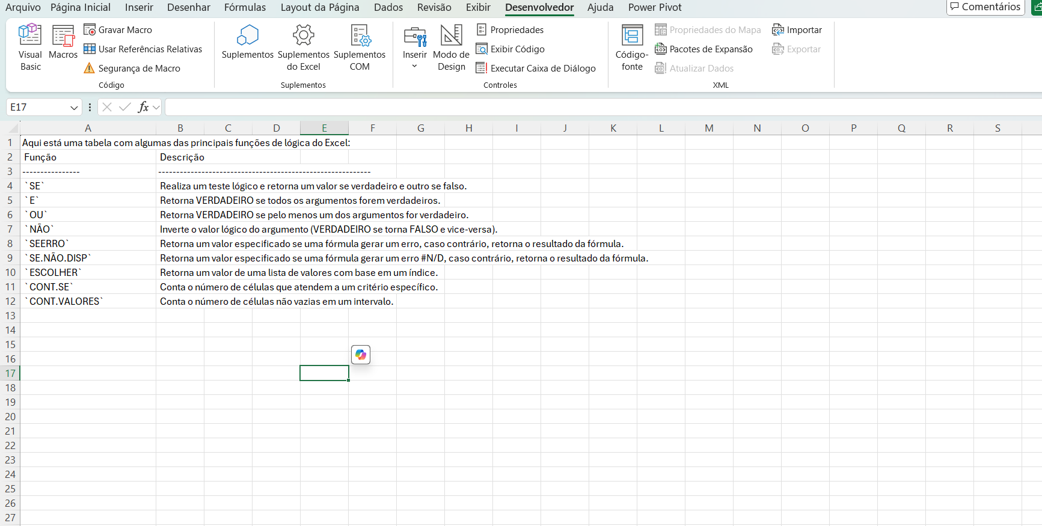The image size is (1042, 526).
Task: Click Importar XML data
Action: click(x=797, y=30)
